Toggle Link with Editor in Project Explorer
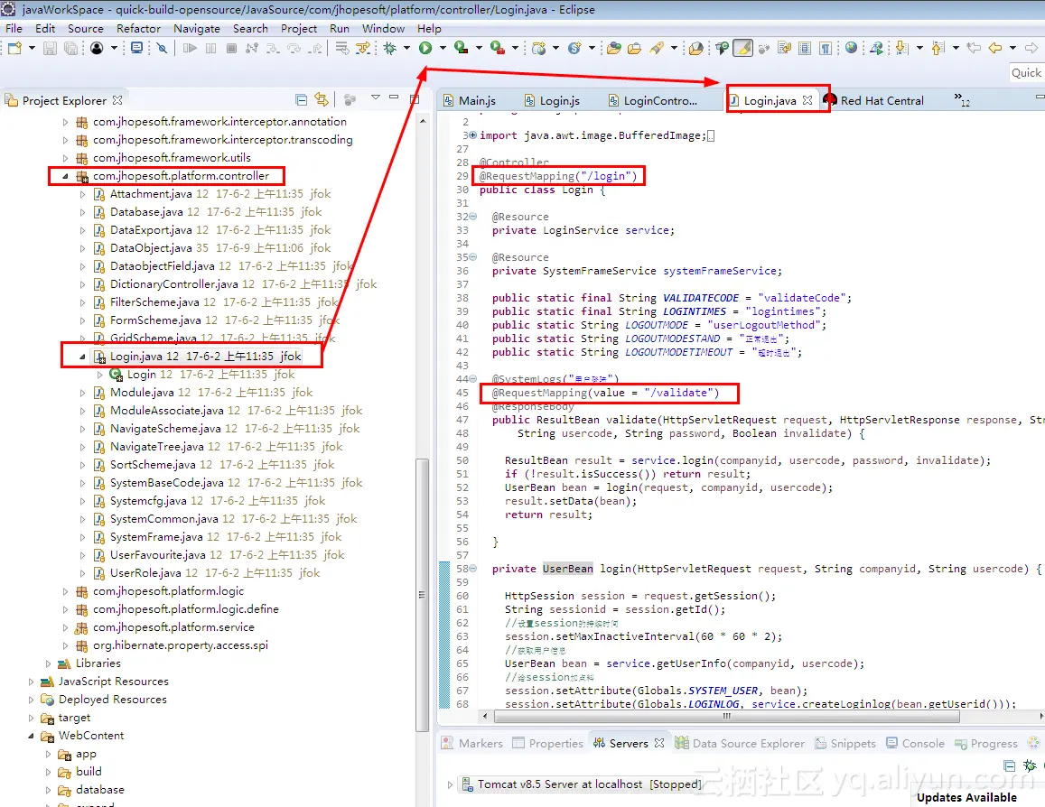Viewport: 1045px width, 807px height. (322, 100)
